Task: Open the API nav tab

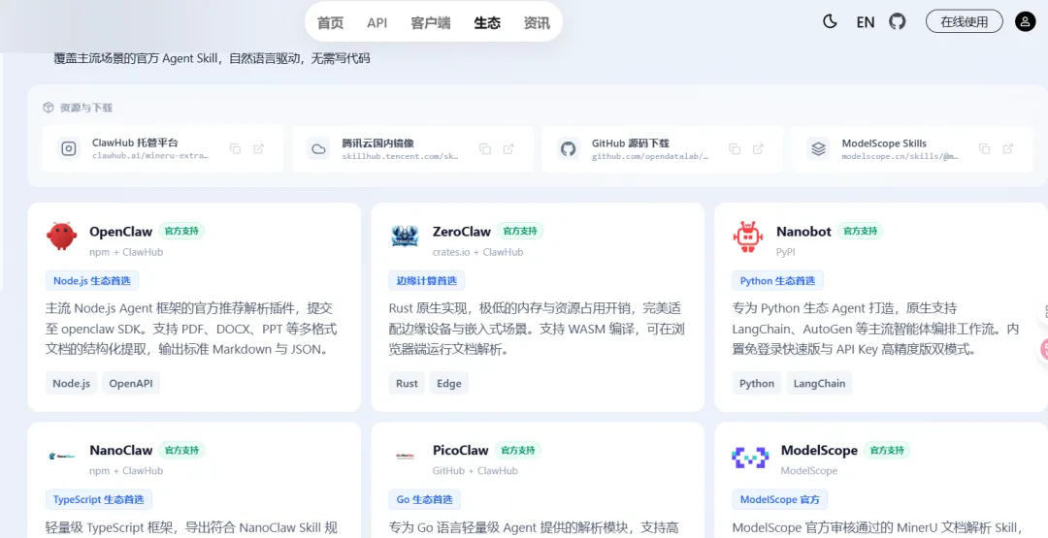Action: click(x=377, y=22)
